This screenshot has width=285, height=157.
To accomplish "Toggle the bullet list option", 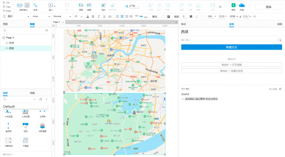I will 110,16.
